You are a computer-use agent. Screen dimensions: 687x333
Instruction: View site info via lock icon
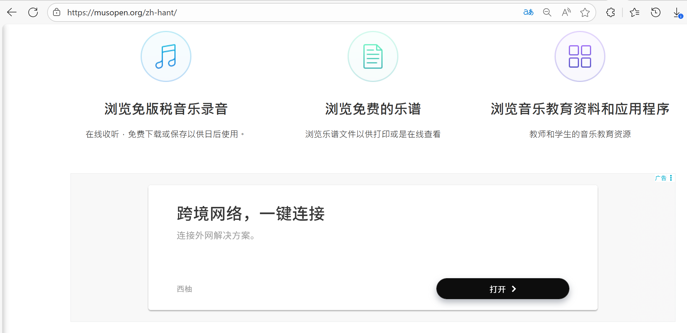57,12
